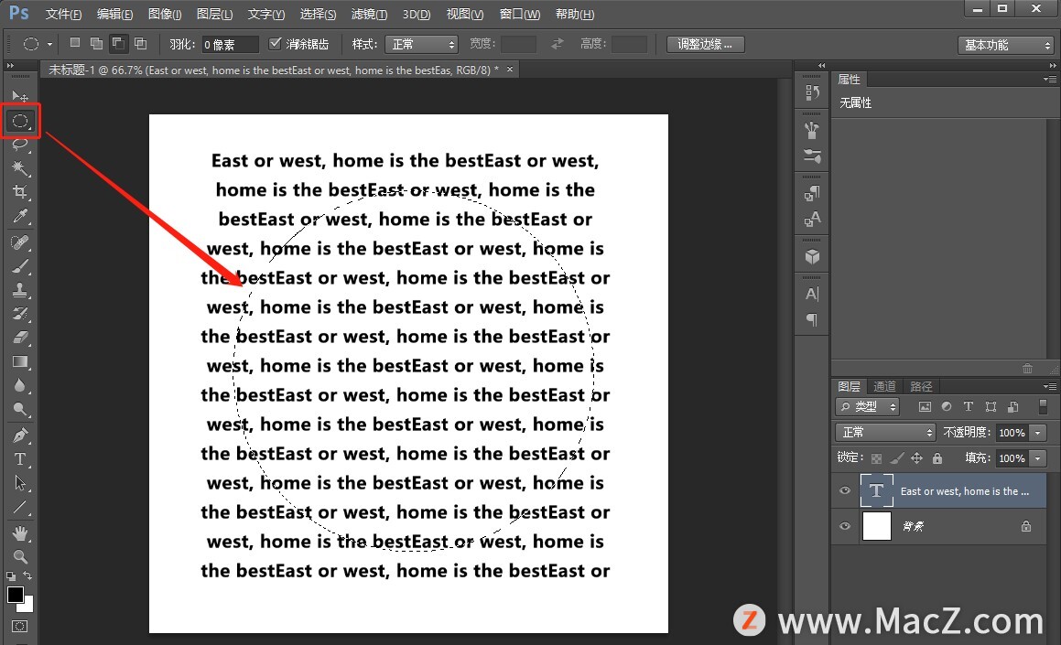The image size is (1061, 645).
Task: Select the History Brush tool
Action: point(19,314)
